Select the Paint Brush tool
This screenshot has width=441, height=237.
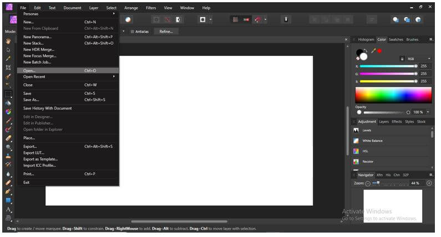(8, 121)
